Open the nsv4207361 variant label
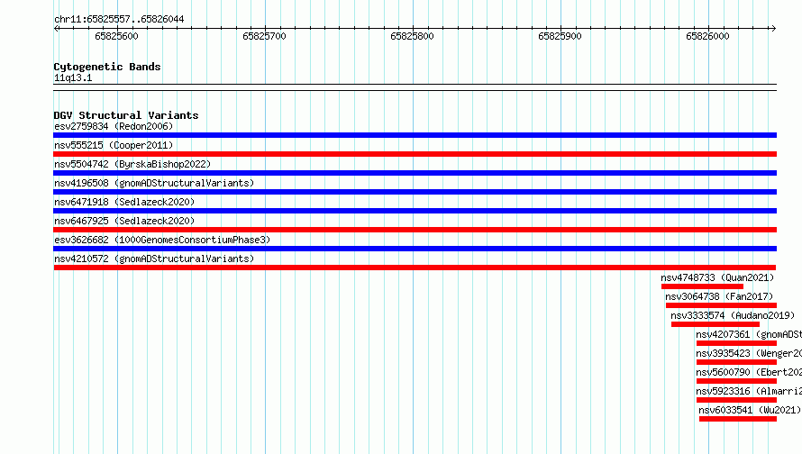Viewport: 802px width, 454px height. [x=749, y=334]
